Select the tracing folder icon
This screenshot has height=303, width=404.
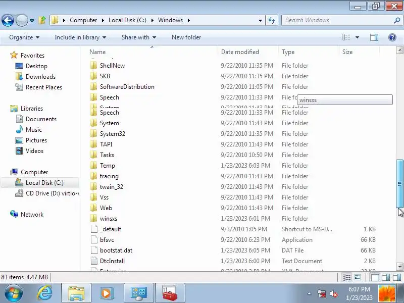coord(93,176)
